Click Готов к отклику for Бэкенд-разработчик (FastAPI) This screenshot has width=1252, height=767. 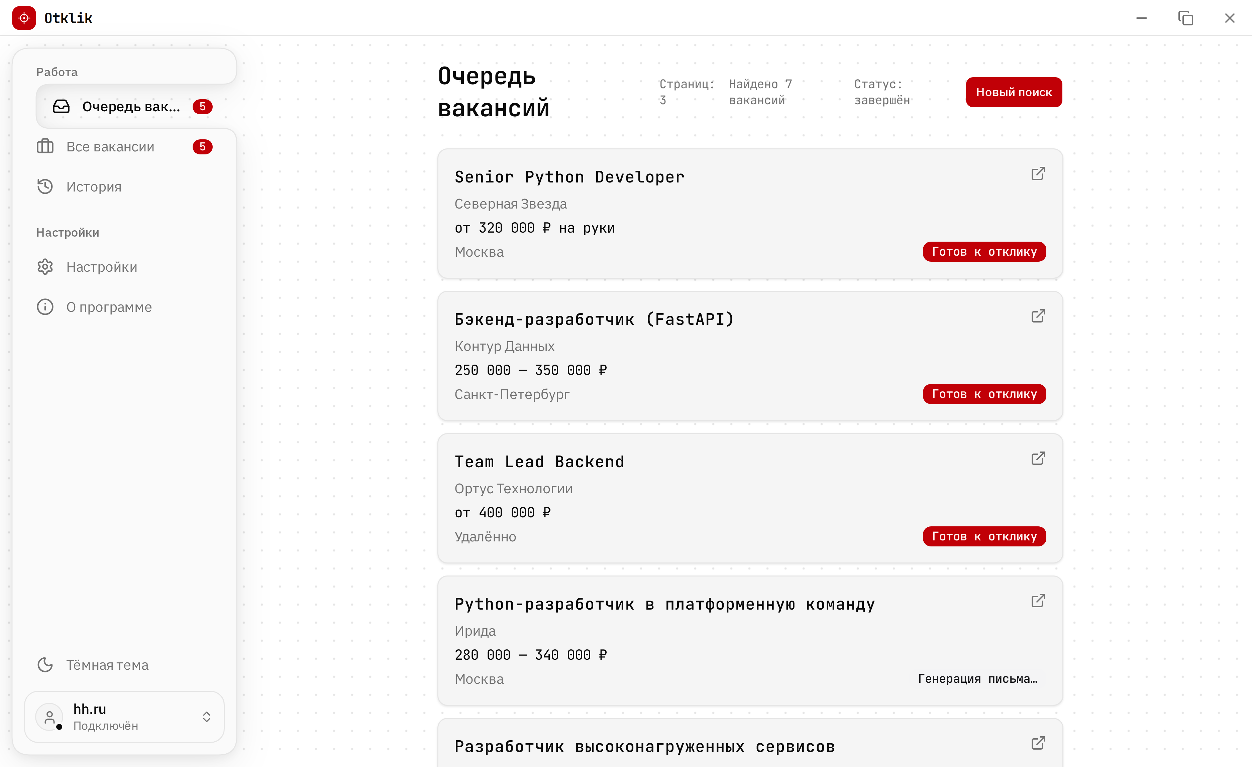pyautogui.click(x=984, y=394)
